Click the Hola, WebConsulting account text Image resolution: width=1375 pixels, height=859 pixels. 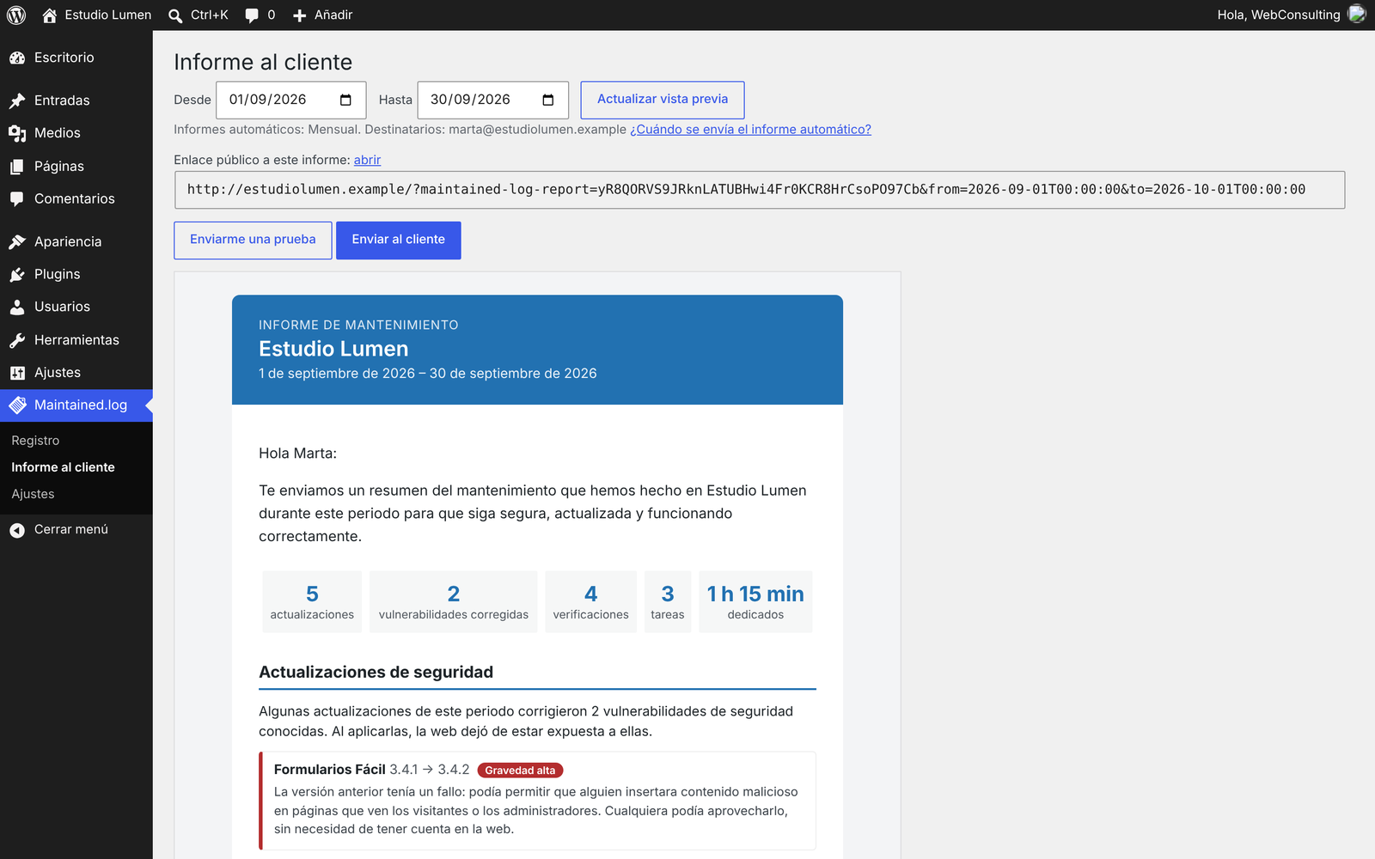[x=1279, y=15]
